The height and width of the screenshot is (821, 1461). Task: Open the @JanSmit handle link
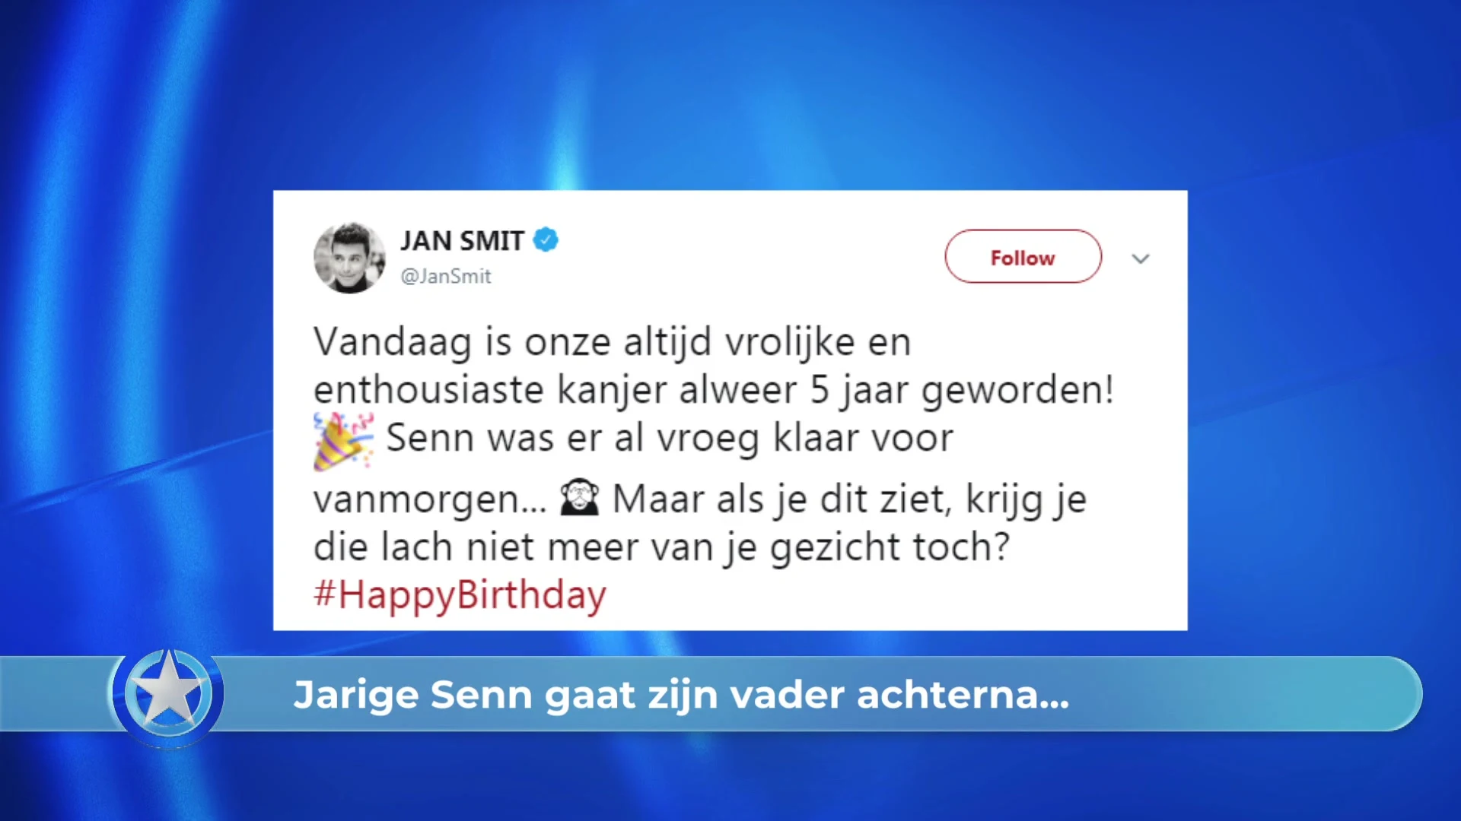[446, 276]
